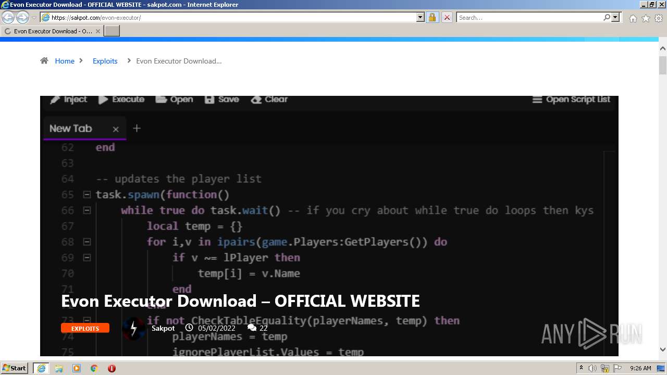
Task: Open the File Explorer taskbar icon
Action: click(59, 368)
